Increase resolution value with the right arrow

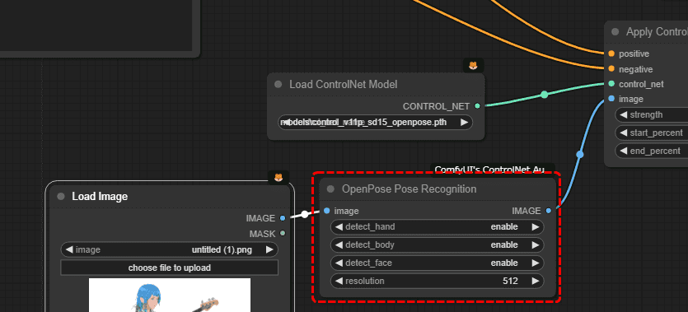[x=536, y=281]
